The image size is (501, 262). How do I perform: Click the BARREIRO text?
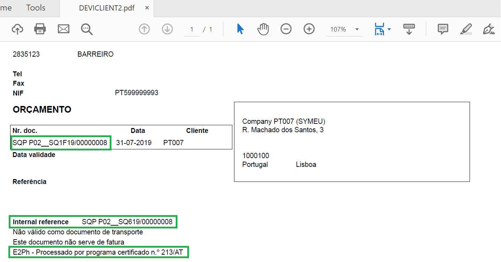click(x=95, y=55)
